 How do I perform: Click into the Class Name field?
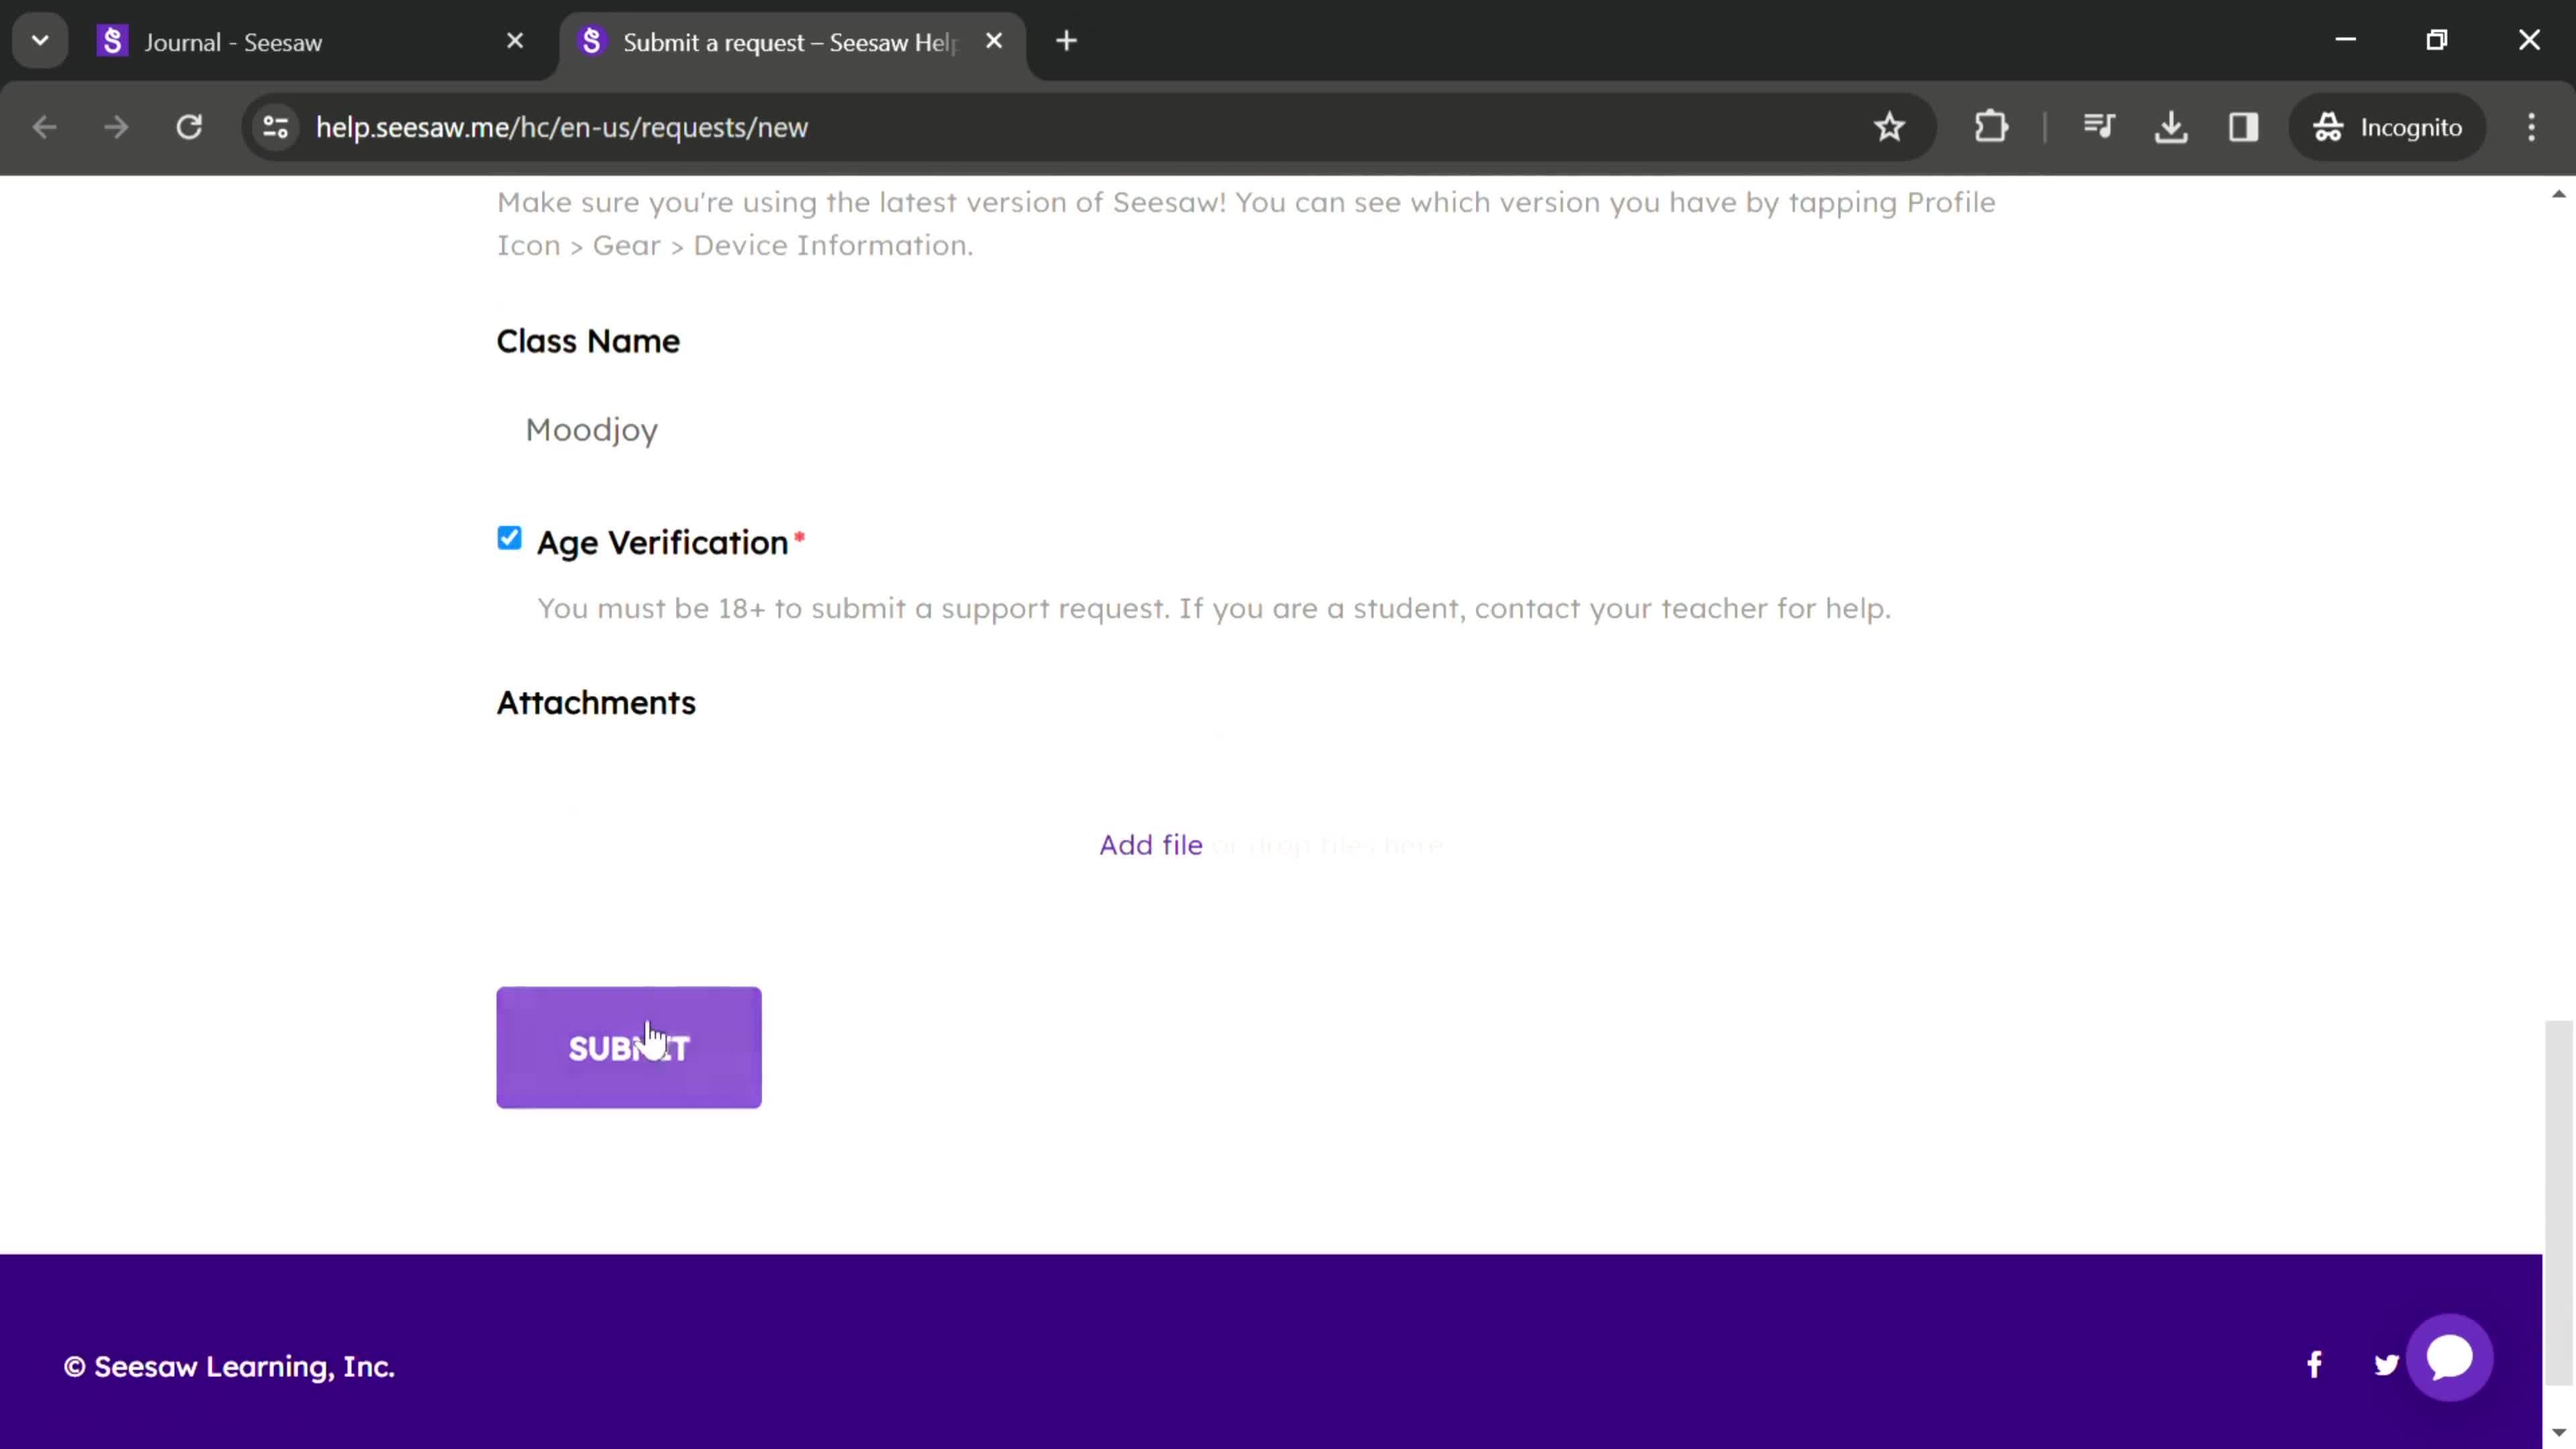1270,430
